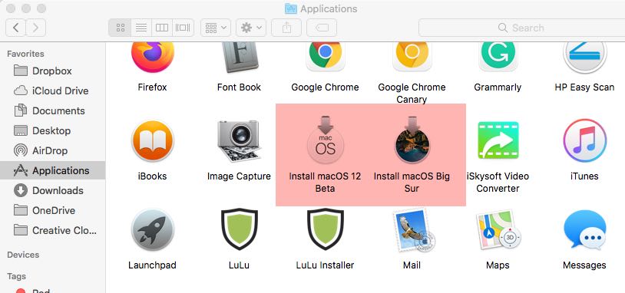
Task: Select the LuLu shield icon
Action: coord(239,229)
